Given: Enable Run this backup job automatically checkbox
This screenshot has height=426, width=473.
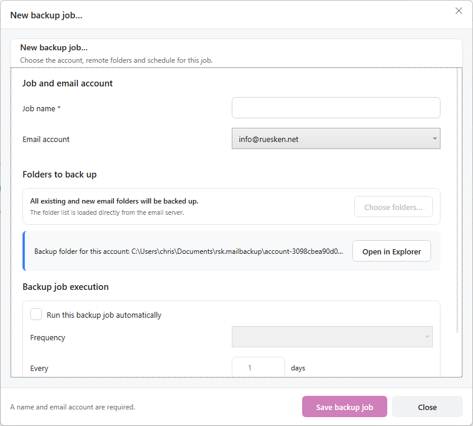Looking at the screenshot, I should pos(36,314).
